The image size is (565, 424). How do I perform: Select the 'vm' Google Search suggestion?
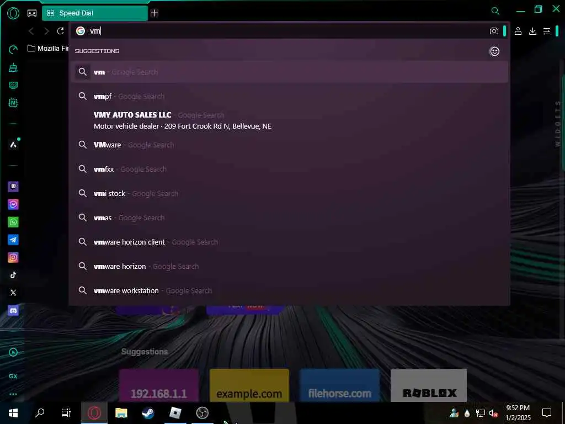pyautogui.click(x=289, y=72)
